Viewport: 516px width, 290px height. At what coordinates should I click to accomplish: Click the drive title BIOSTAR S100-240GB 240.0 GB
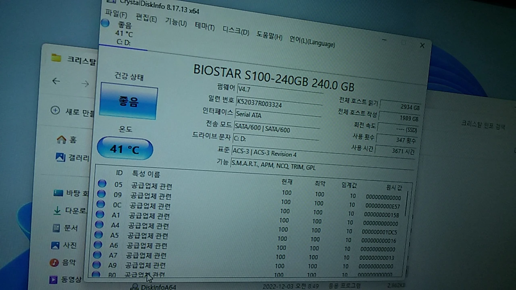274,78
